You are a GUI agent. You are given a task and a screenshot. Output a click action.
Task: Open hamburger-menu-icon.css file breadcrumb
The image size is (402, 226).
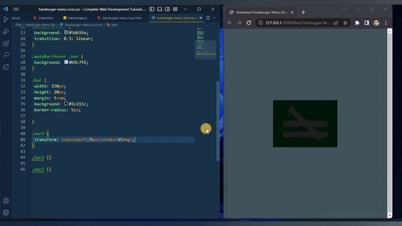pyautogui.click(x=81, y=25)
